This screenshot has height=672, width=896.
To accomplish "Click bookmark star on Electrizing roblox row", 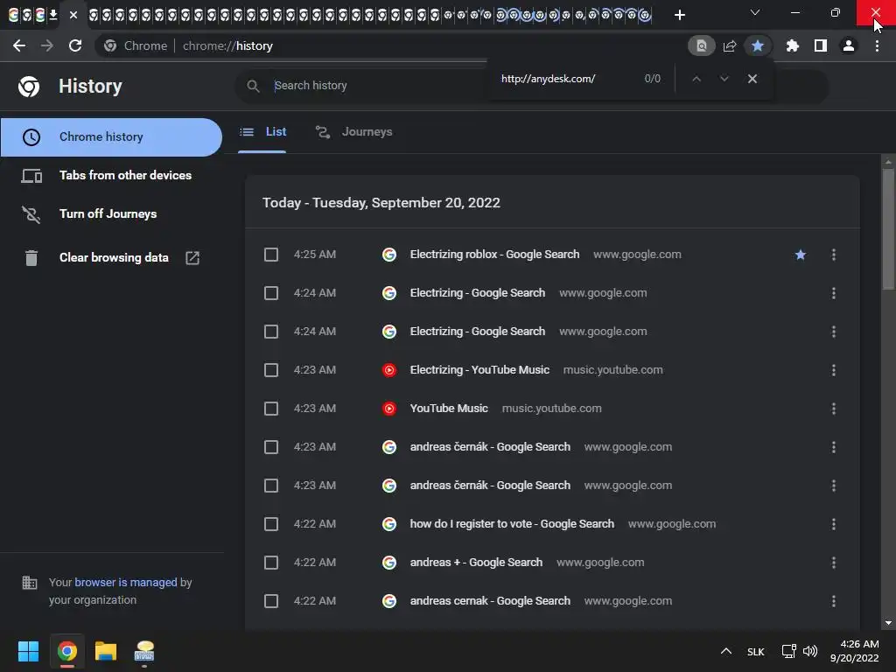I will (x=800, y=255).
